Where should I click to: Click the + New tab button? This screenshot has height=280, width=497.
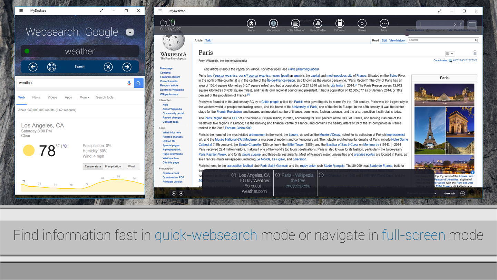click(x=449, y=194)
